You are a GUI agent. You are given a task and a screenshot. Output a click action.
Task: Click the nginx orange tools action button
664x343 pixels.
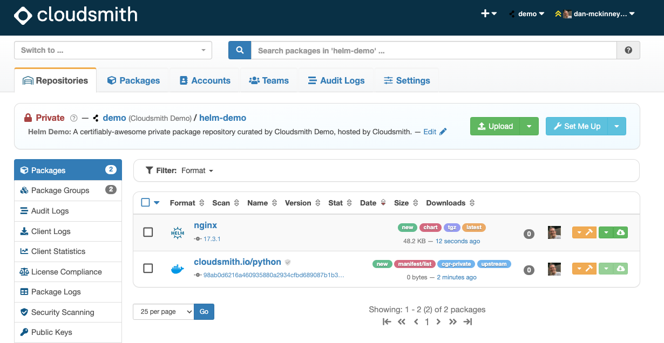coord(584,232)
